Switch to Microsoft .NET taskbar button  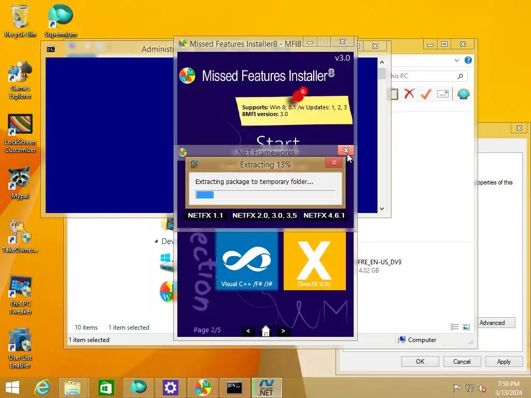click(267, 388)
